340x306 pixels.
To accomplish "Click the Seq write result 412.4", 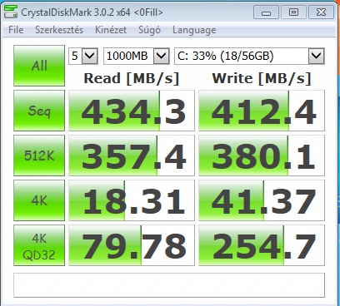I will (262, 111).
